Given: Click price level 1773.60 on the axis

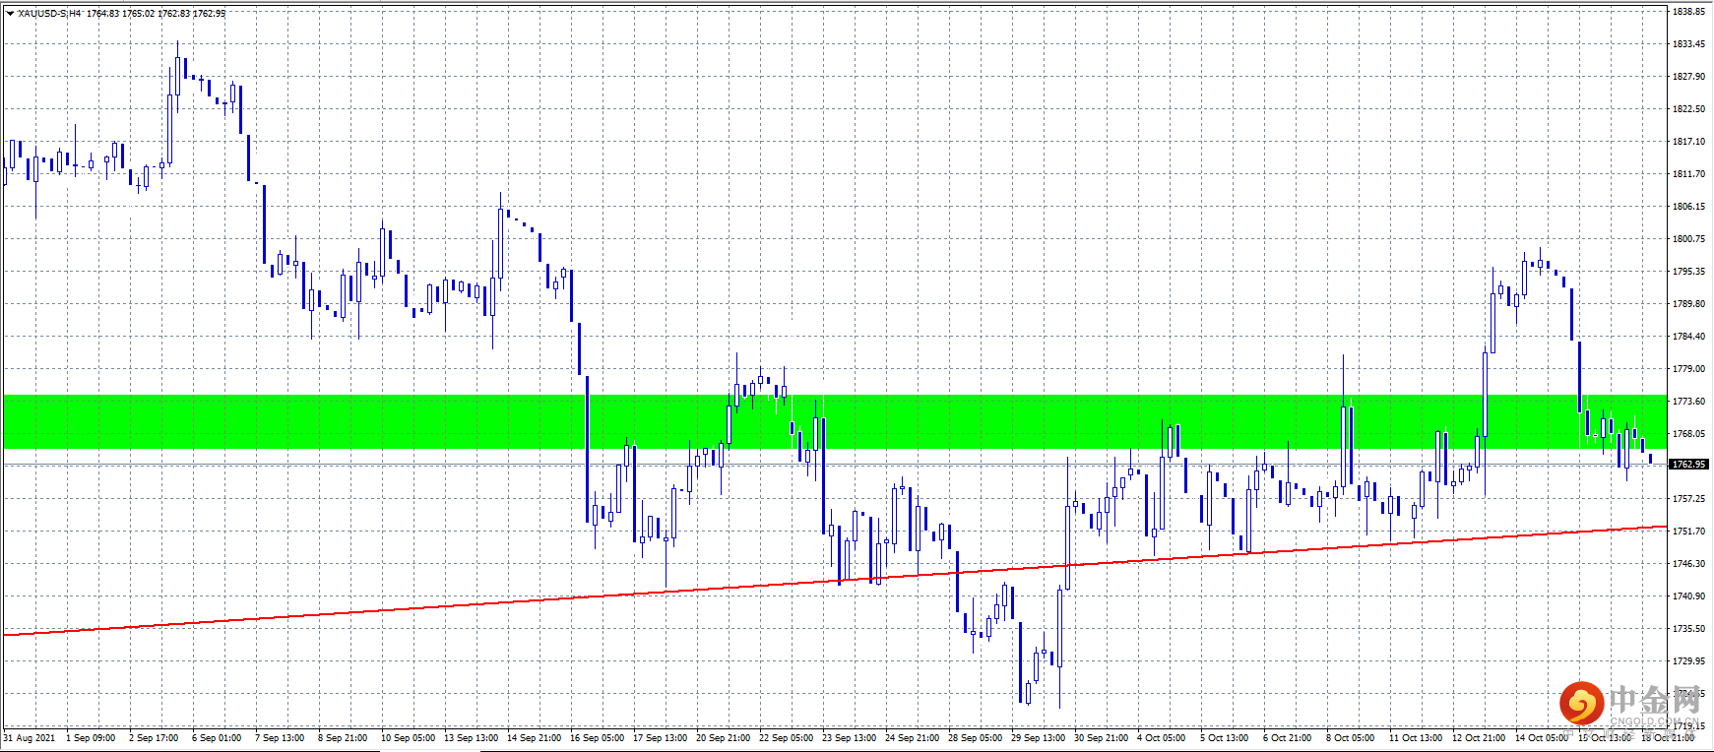Looking at the screenshot, I should 1689,402.
